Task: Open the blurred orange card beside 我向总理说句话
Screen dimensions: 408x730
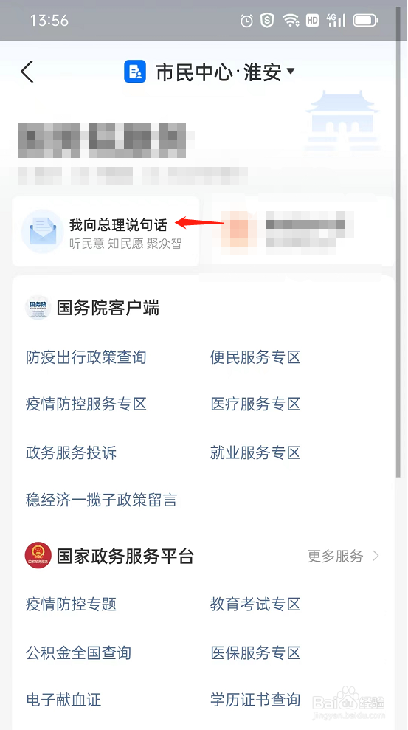Action: click(299, 231)
